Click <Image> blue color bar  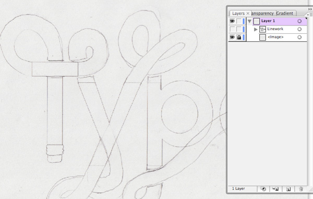(x=244, y=37)
